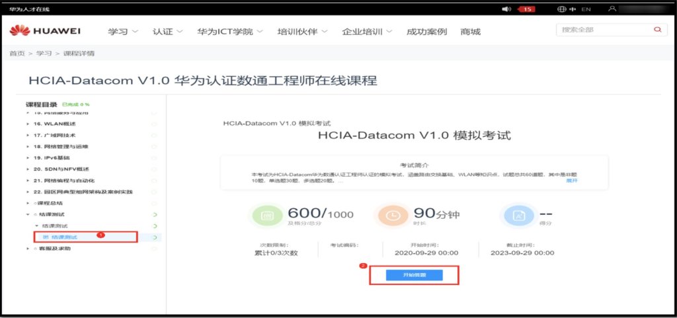Click the 搜索全部 search field
This screenshot has width=677, height=318.
(602, 30)
